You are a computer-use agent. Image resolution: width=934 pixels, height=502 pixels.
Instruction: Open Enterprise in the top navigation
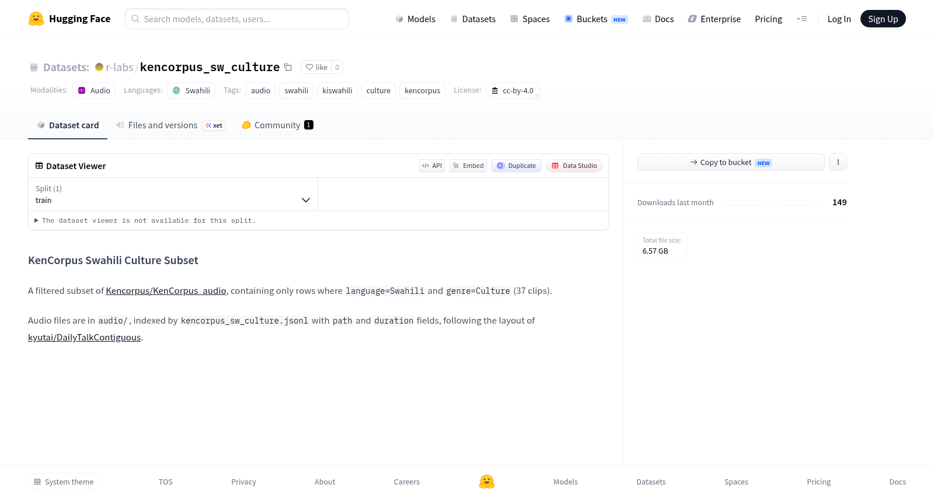coord(715,19)
